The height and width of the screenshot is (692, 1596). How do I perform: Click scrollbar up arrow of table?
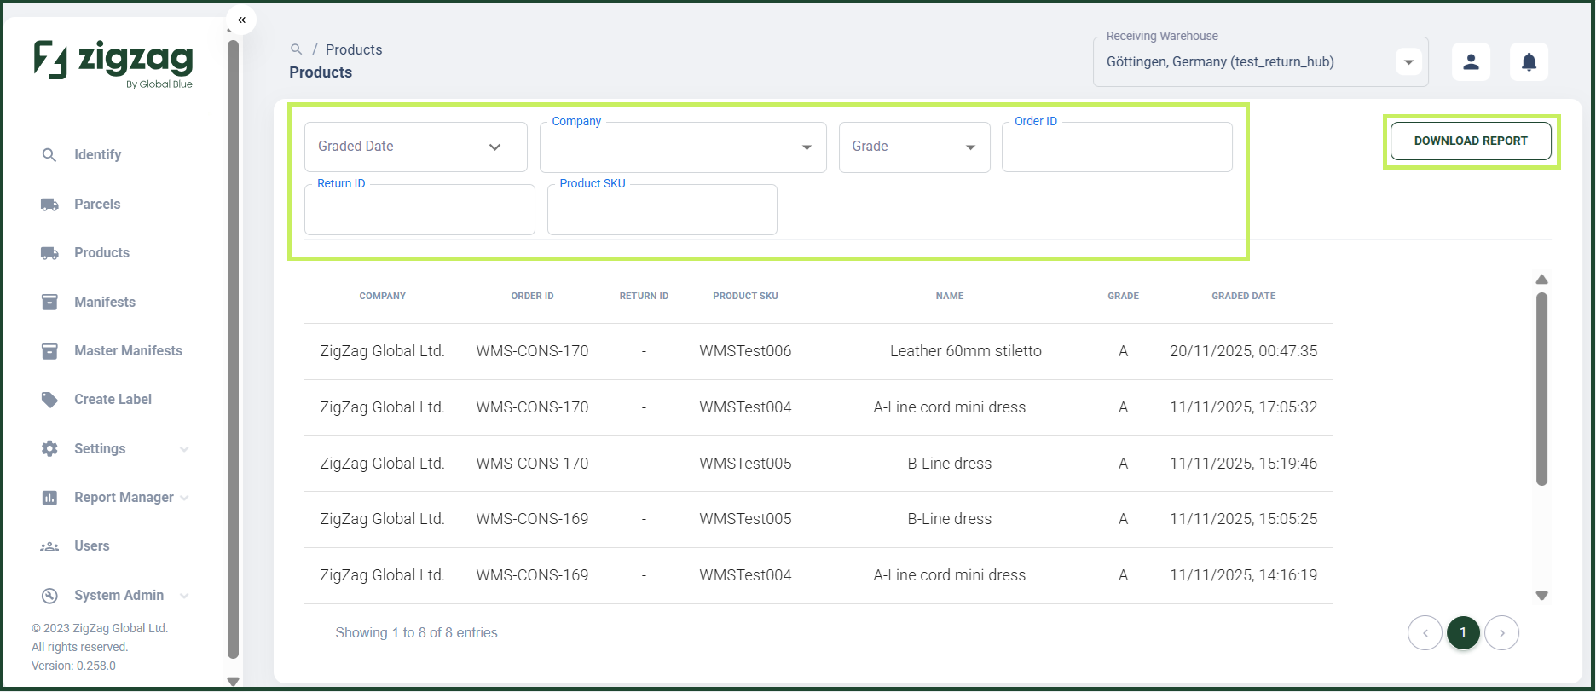click(1541, 280)
